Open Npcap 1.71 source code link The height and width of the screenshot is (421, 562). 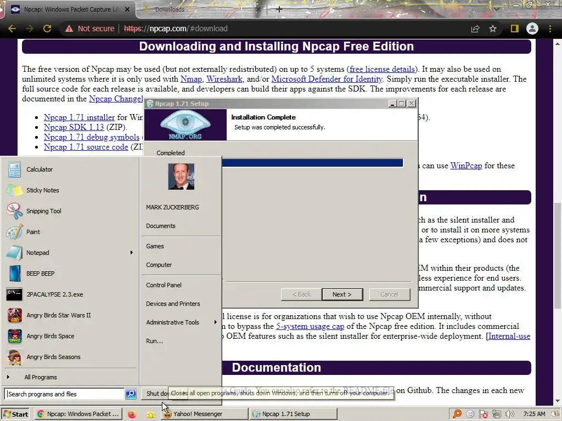click(86, 147)
